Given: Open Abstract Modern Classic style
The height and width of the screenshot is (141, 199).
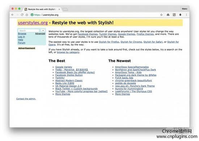Looking at the screenshot, I should tap(69, 80).
